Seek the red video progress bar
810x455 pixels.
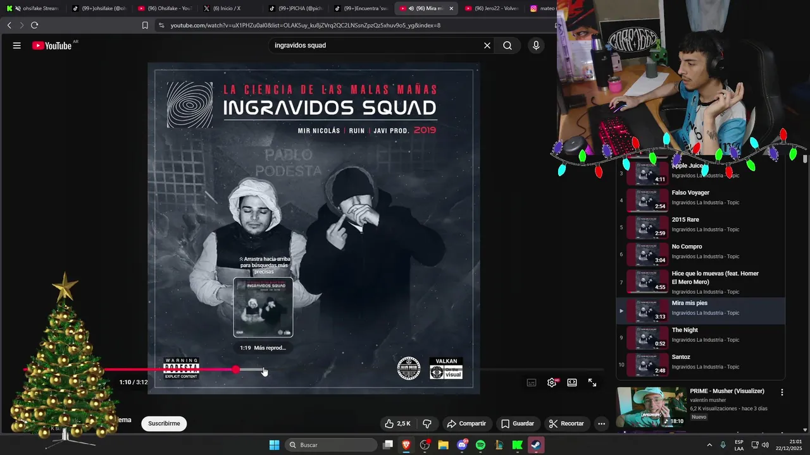click(313, 370)
